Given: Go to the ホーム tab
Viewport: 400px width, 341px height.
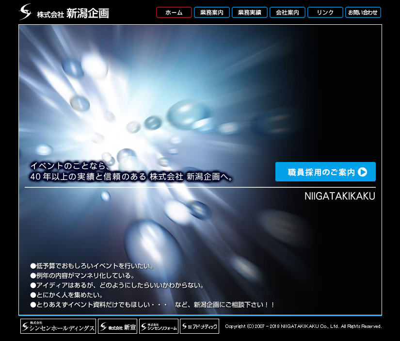Looking at the screenshot, I should 174,13.
